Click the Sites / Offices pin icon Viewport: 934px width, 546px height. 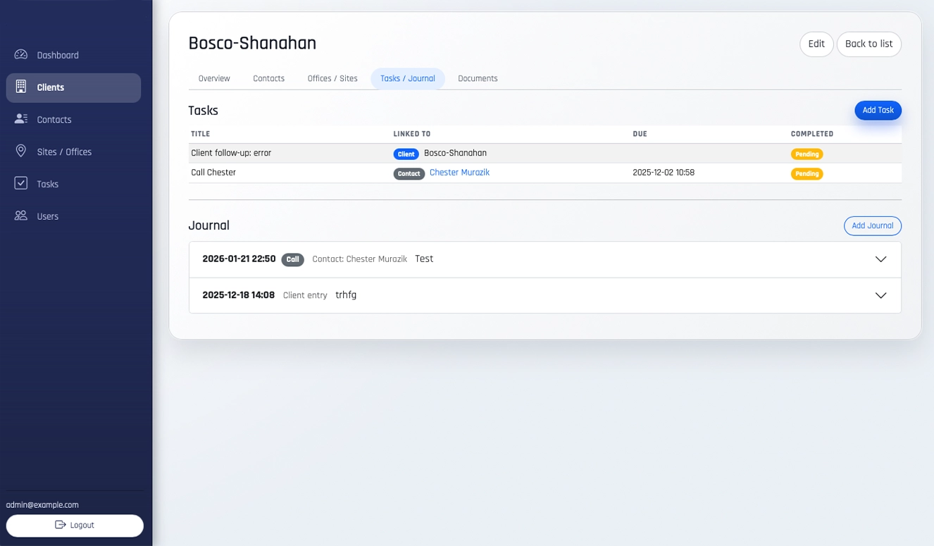point(21,151)
